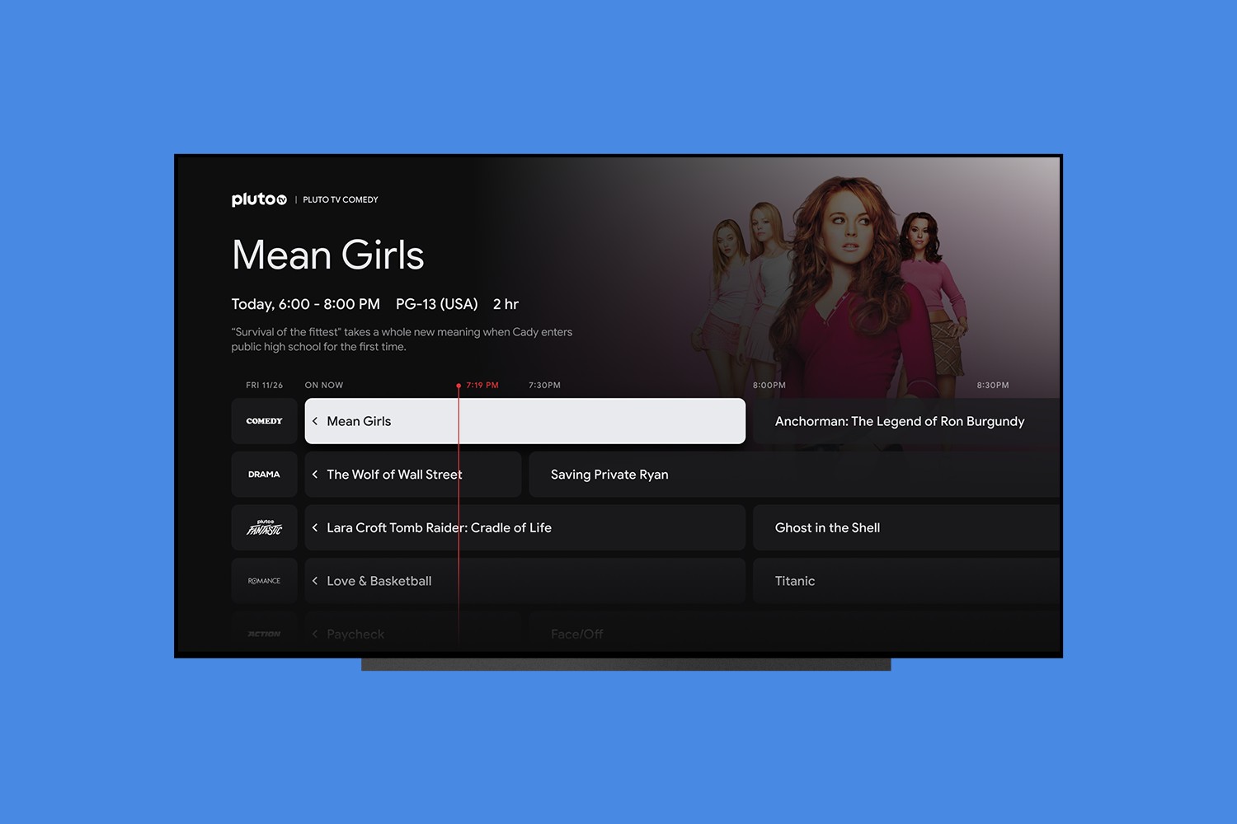1237x824 pixels.
Task: Click the left chevron on Mean Girls
Action: (315, 421)
